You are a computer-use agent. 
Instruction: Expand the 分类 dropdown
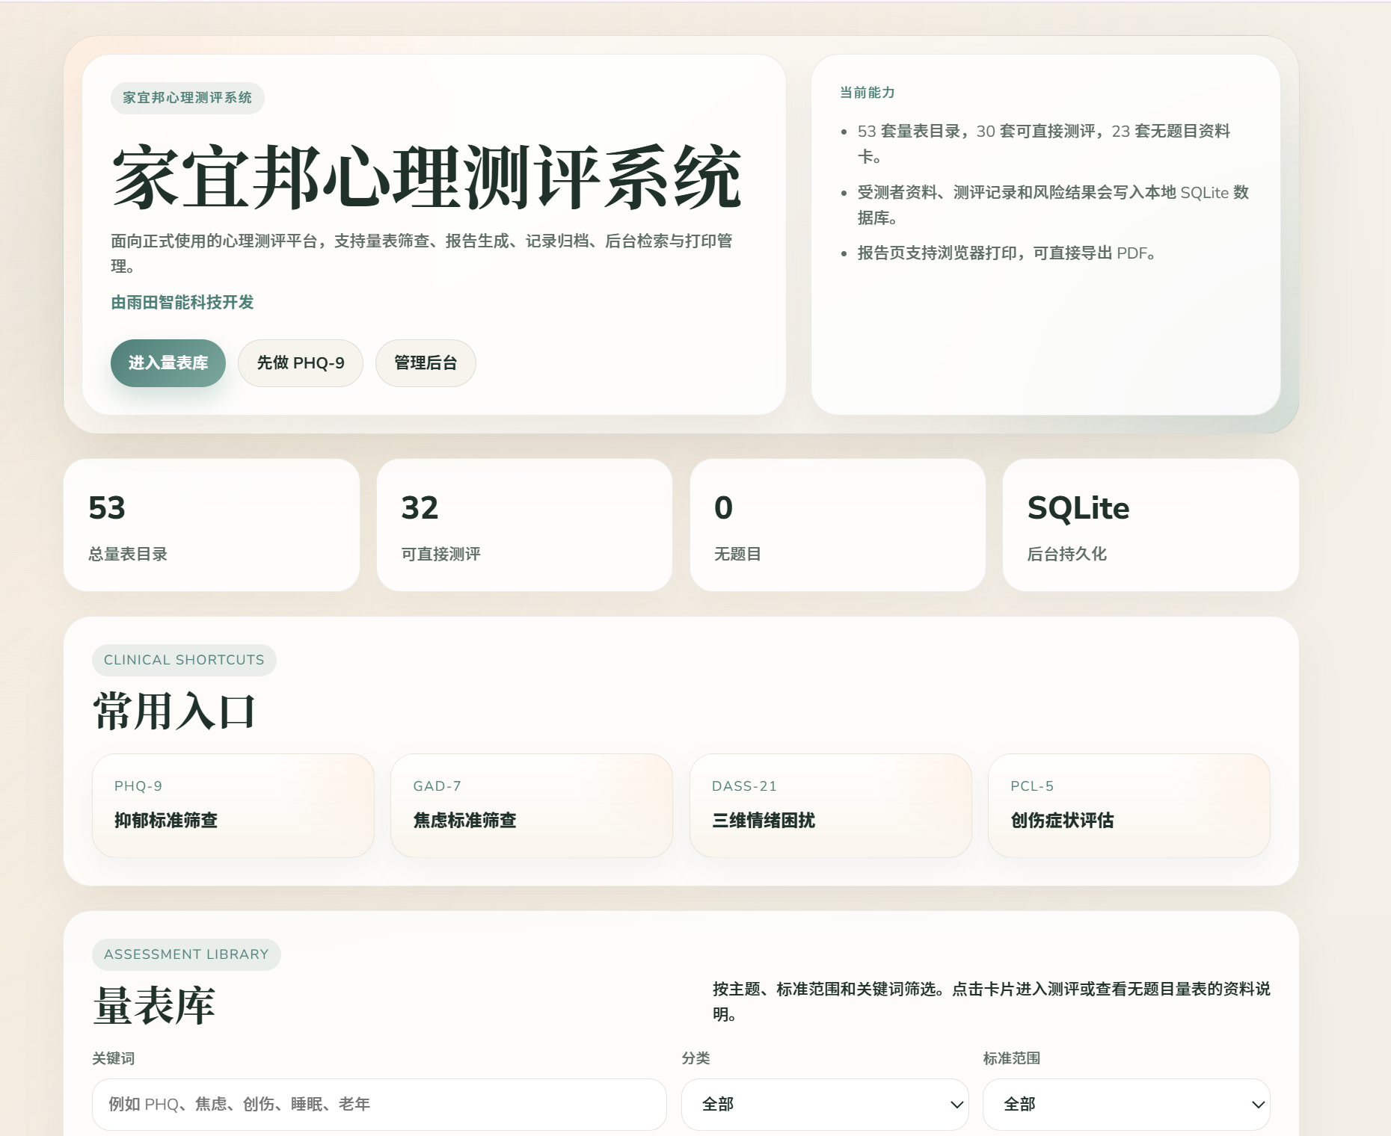[x=825, y=1105]
